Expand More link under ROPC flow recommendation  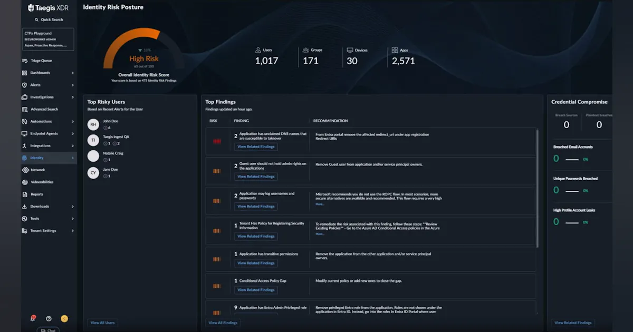[320, 204]
